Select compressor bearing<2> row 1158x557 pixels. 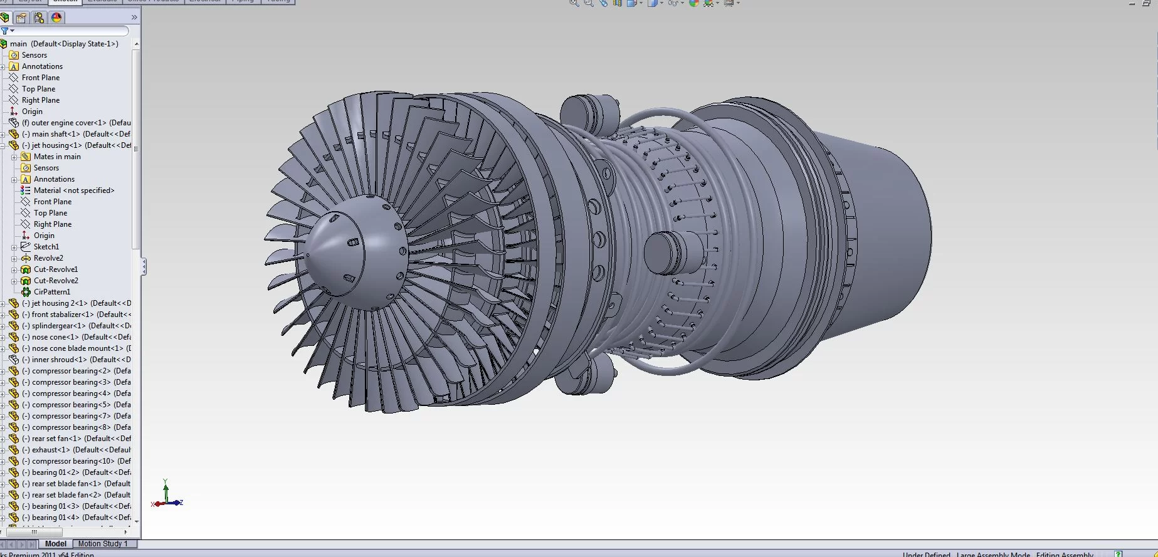[x=76, y=371]
